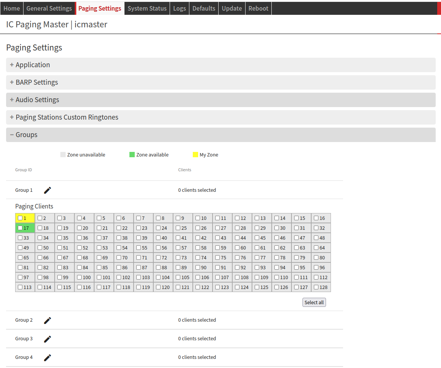Expand Paging Stations Custom Ringtones section
The image size is (441, 368).
pyautogui.click(x=67, y=117)
